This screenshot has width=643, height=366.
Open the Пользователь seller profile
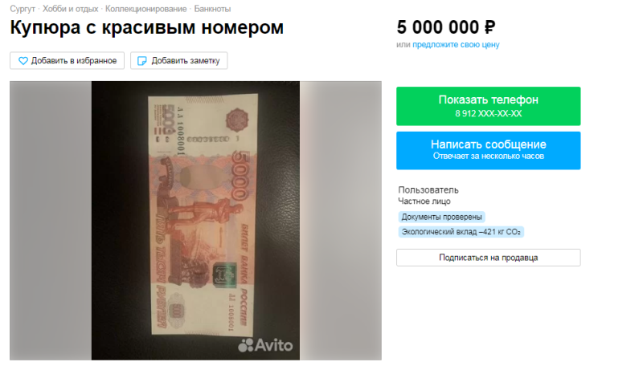pos(428,190)
